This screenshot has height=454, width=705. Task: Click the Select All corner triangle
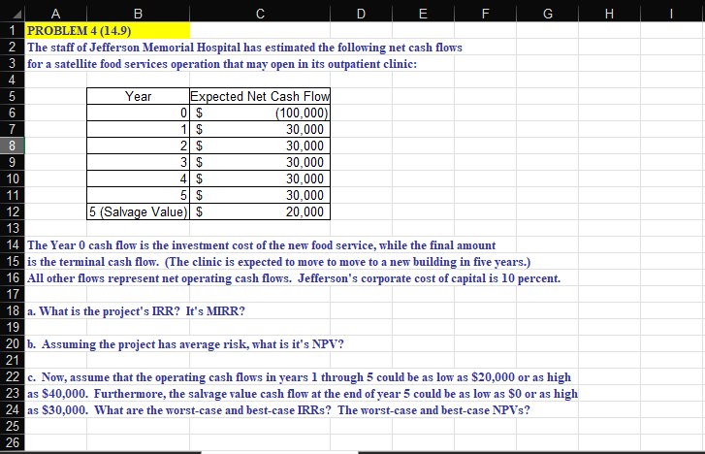[17, 15]
